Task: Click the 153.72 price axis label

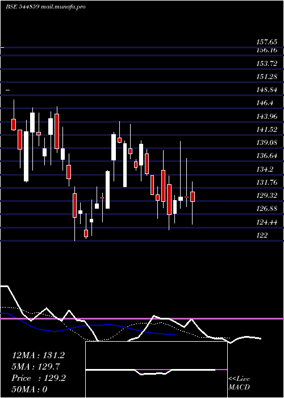Action: point(266,64)
